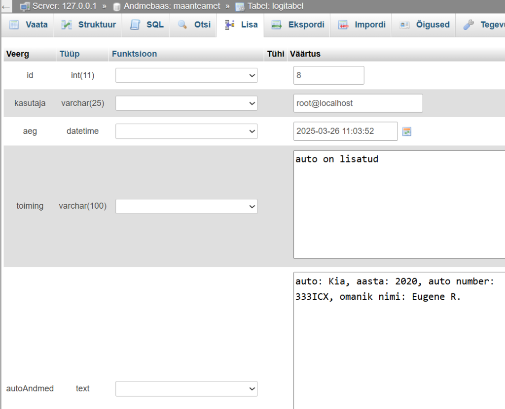
Task: Click the Ekspordi export icon
Action: (277, 25)
